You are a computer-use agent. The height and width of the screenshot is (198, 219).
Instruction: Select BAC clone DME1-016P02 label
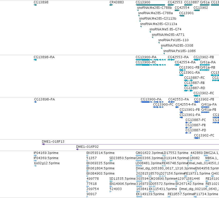[87, 147]
